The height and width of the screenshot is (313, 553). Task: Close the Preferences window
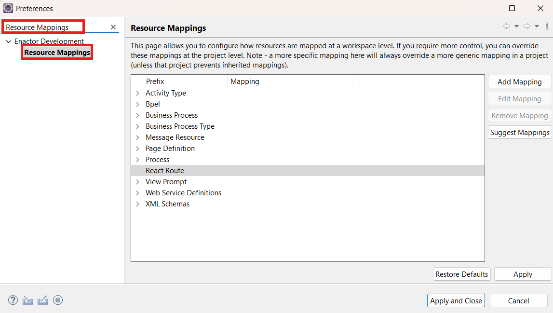[x=540, y=8]
